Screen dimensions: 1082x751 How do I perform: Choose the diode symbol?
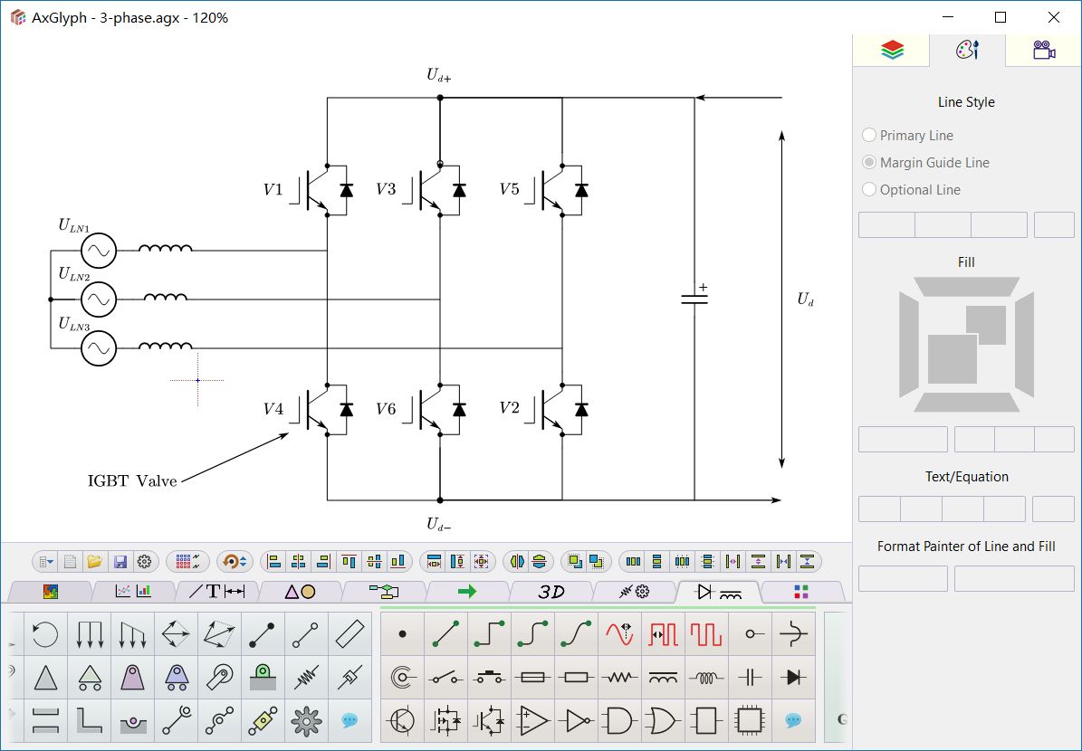pos(792,677)
